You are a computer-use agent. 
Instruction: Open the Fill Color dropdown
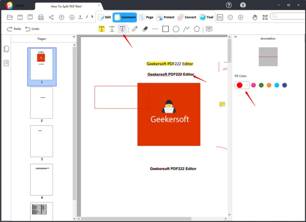pos(247,85)
